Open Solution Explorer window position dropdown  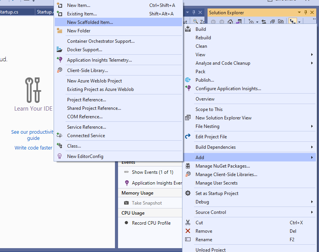pos(299,12)
